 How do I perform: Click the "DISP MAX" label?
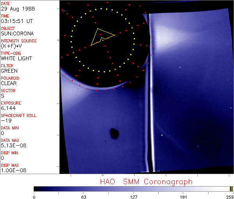click(10, 165)
